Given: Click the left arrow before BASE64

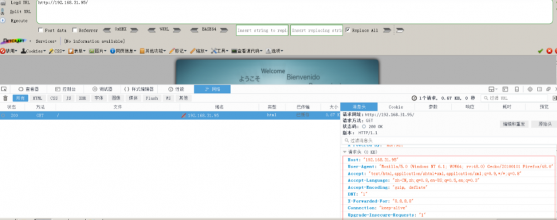Looking at the screenshot, I should [x=194, y=30].
